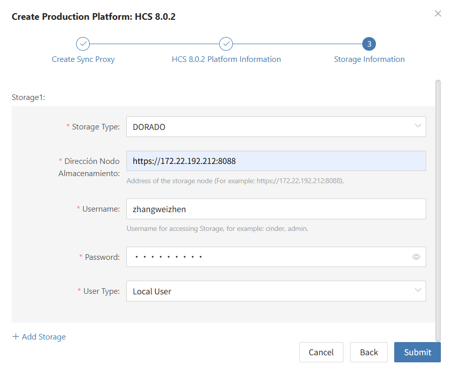
Task: Open the Storage Type dropdown showing DORADO
Action: point(276,127)
